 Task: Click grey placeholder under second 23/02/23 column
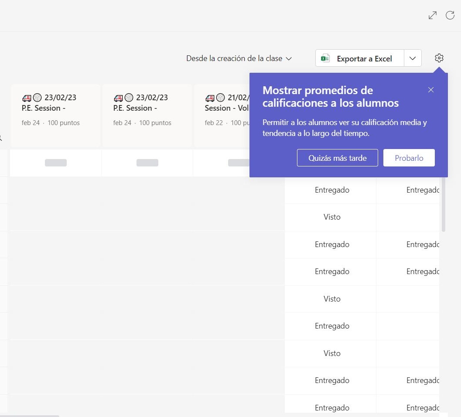pyautogui.click(x=147, y=163)
